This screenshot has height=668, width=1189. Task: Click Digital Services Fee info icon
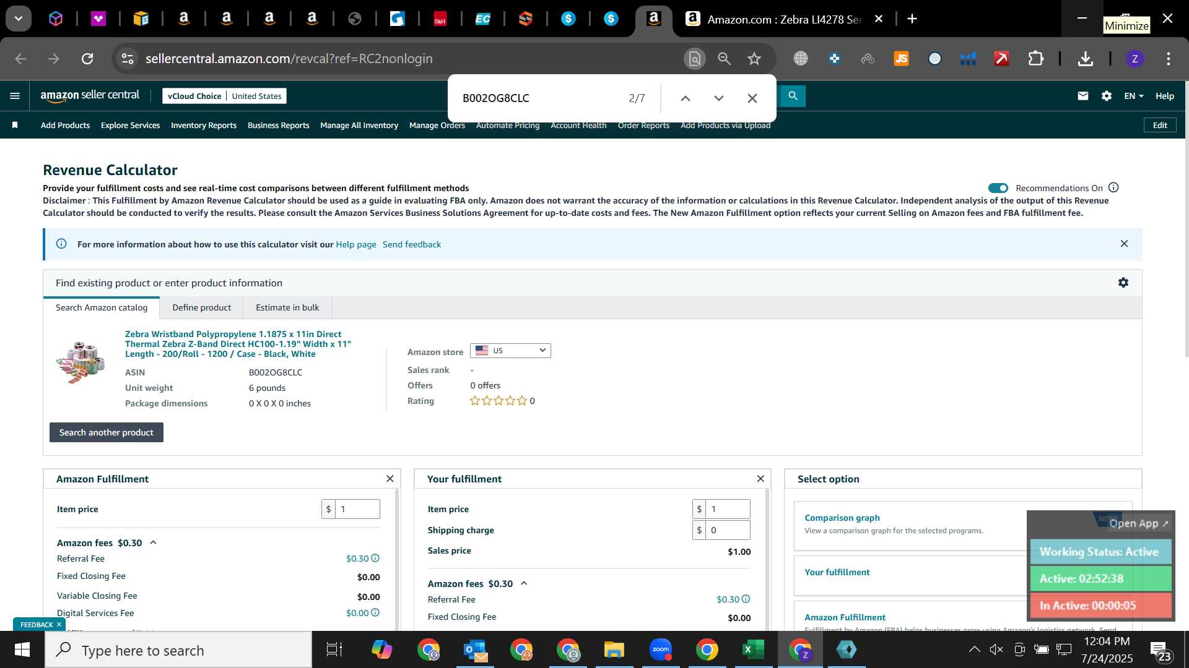375,612
